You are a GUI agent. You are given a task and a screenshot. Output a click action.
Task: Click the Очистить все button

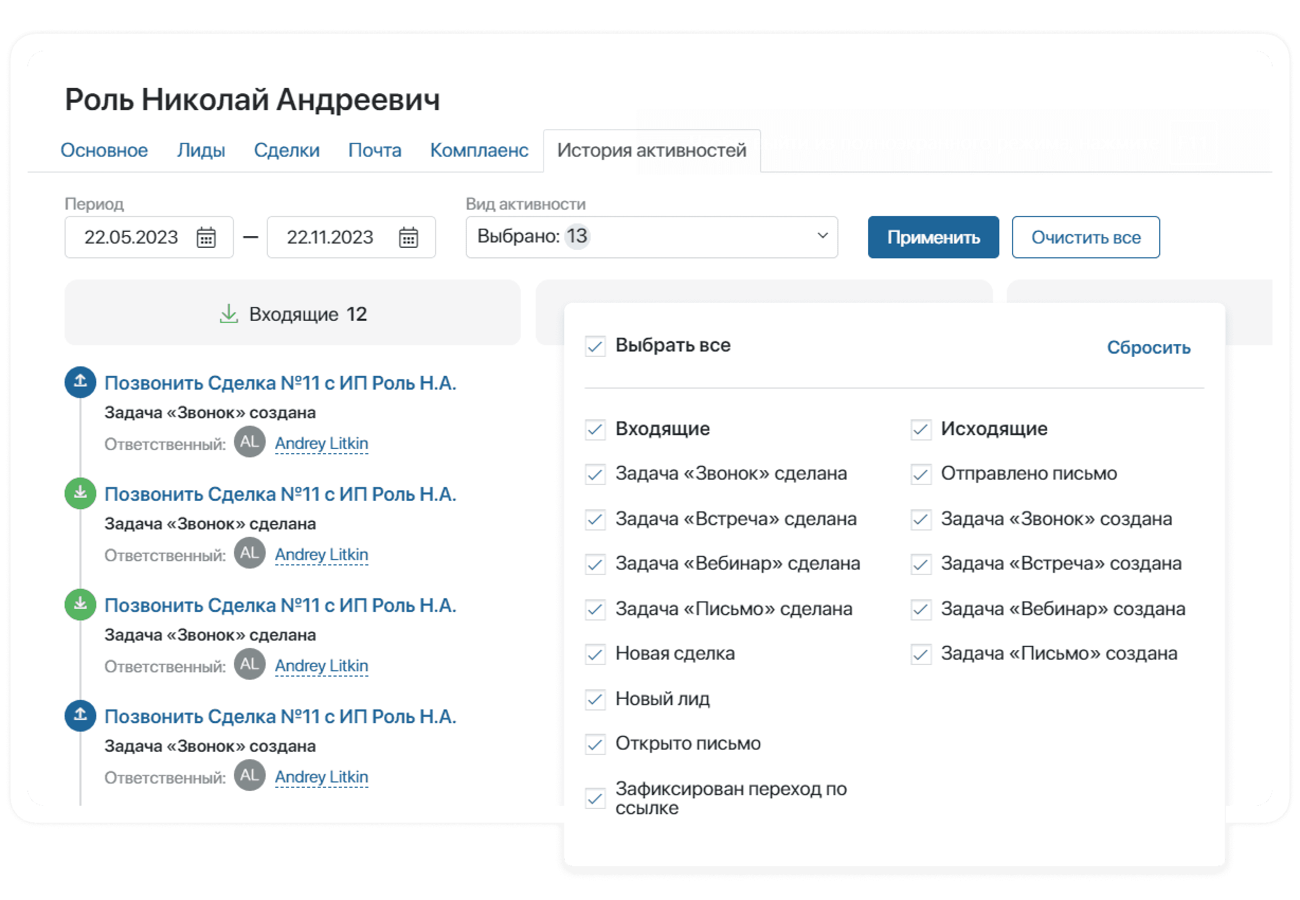click(x=1085, y=237)
